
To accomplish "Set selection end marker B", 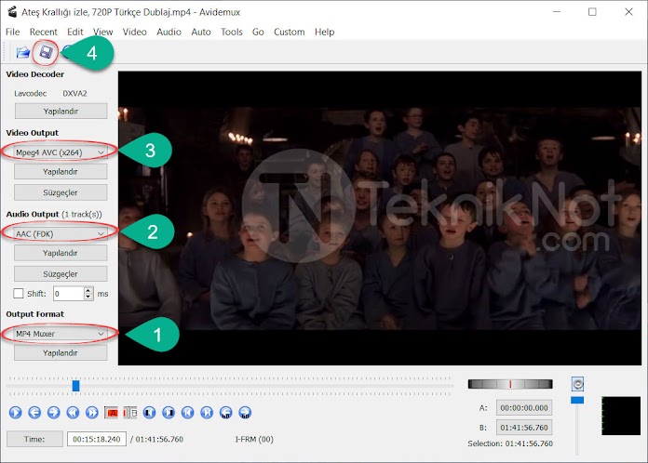I will point(130,412).
